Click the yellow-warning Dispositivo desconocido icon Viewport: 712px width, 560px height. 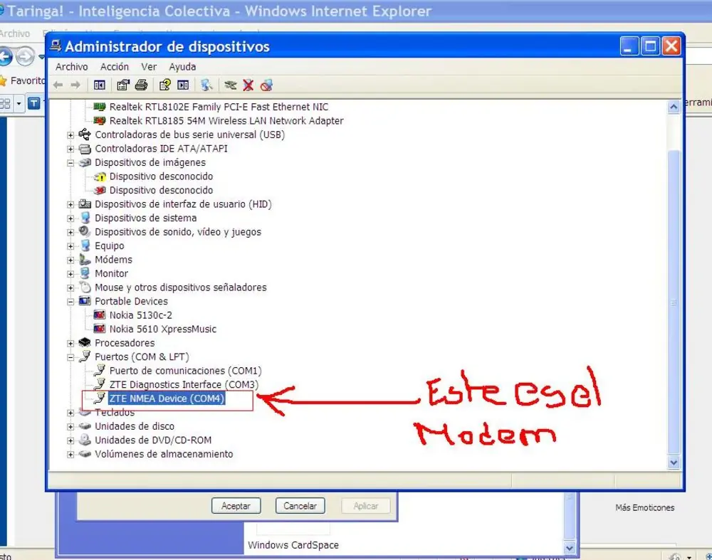point(100,176)
